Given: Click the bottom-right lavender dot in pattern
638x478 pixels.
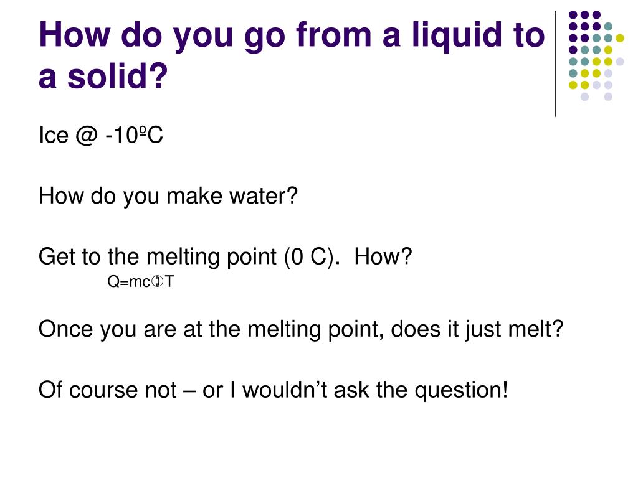Looking at the screenshot, I should 608,96.
